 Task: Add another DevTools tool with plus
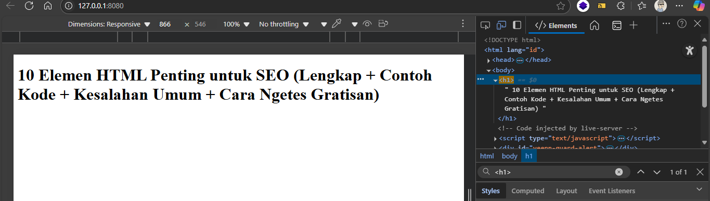coord(634,25)
